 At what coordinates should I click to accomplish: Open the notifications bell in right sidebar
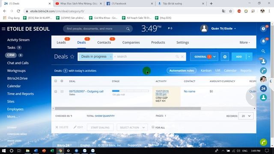click(x=263, y=41)
